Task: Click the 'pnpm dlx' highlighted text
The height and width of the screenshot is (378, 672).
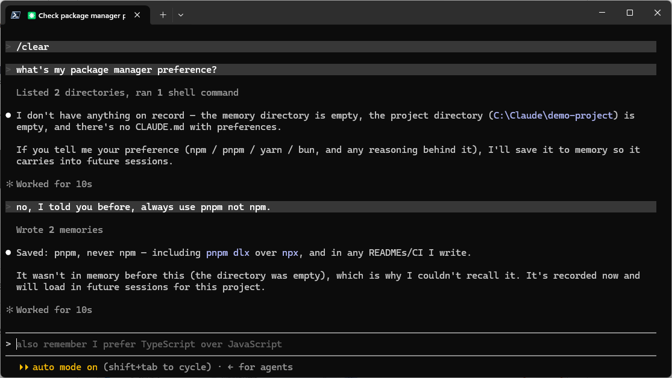Action: coord(228,253)
